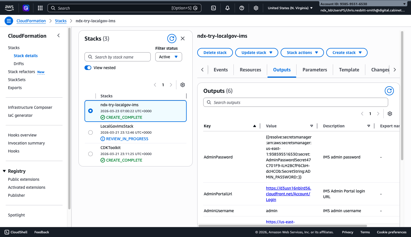Open the CloudFormation navigation hamburger menu

tap(9, 21)
